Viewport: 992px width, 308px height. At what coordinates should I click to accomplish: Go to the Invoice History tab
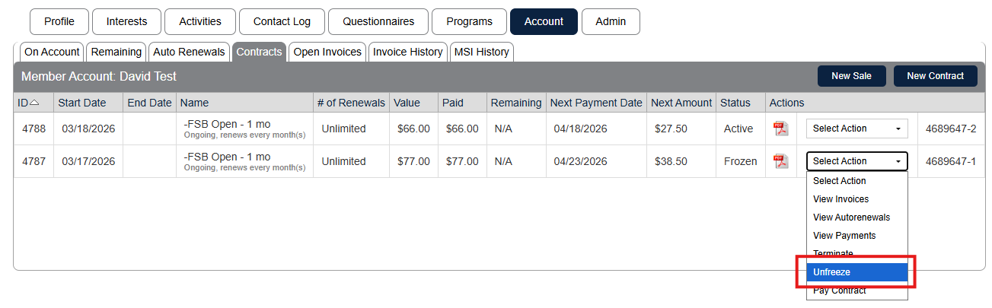(x=408, y=52)
